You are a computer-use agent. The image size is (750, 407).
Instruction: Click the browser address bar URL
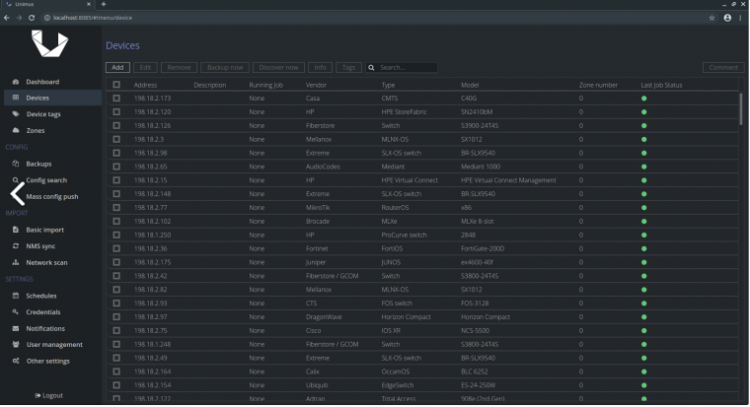(93, 18)
